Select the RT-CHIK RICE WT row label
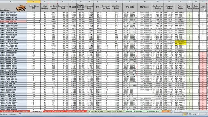This screenshot has width=208, height=117. point(13,13)
